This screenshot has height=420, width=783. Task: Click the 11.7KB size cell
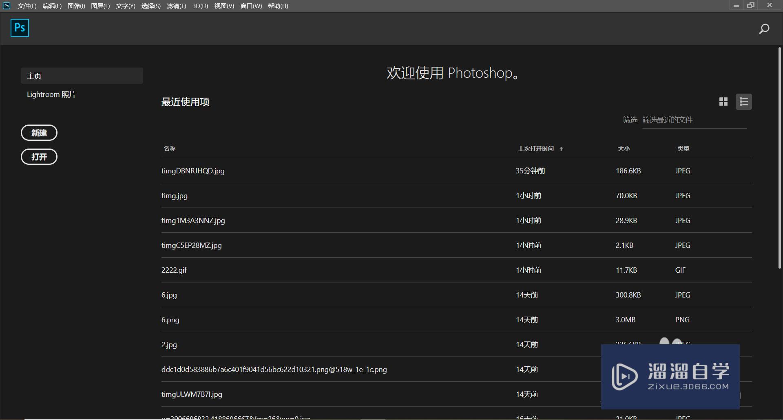pyautogui.click(x=626, y=270)
